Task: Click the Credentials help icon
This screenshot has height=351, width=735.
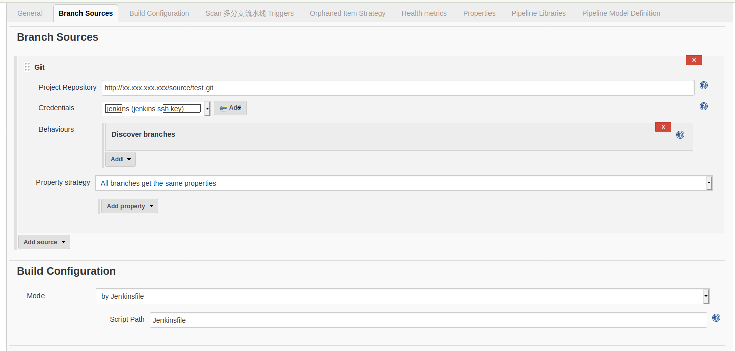Action: pos(703,106)
